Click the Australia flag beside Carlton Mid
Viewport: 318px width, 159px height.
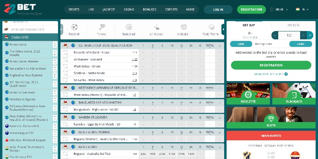click(x=7, y=126)
